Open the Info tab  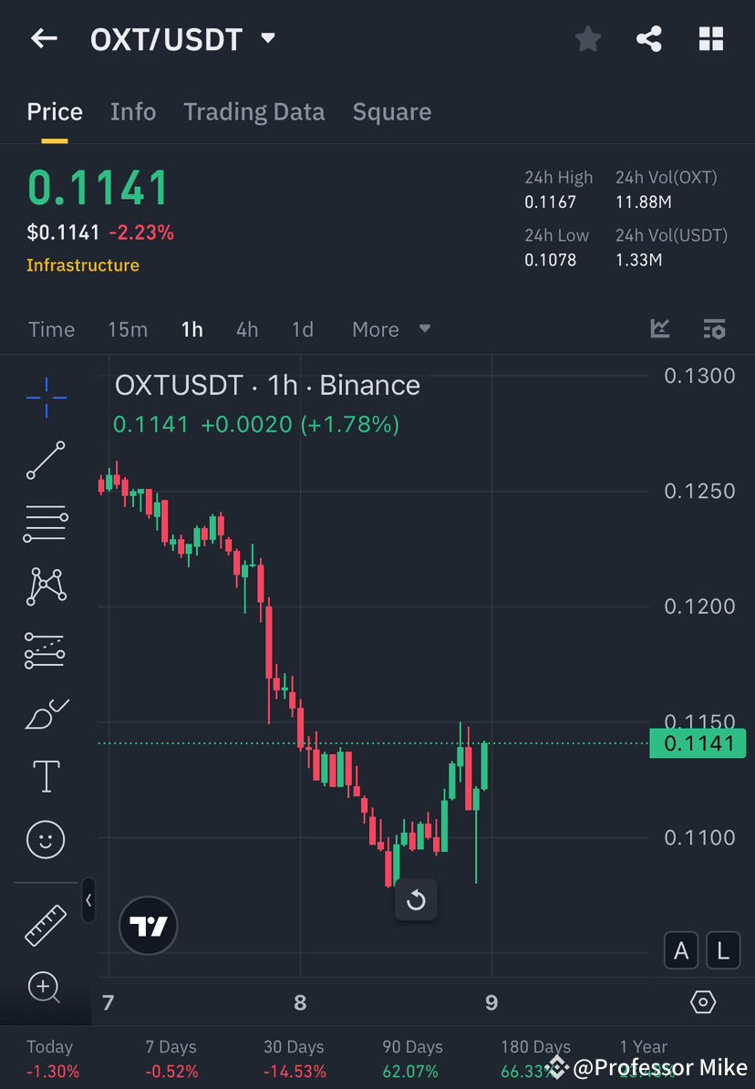point(133,111)
